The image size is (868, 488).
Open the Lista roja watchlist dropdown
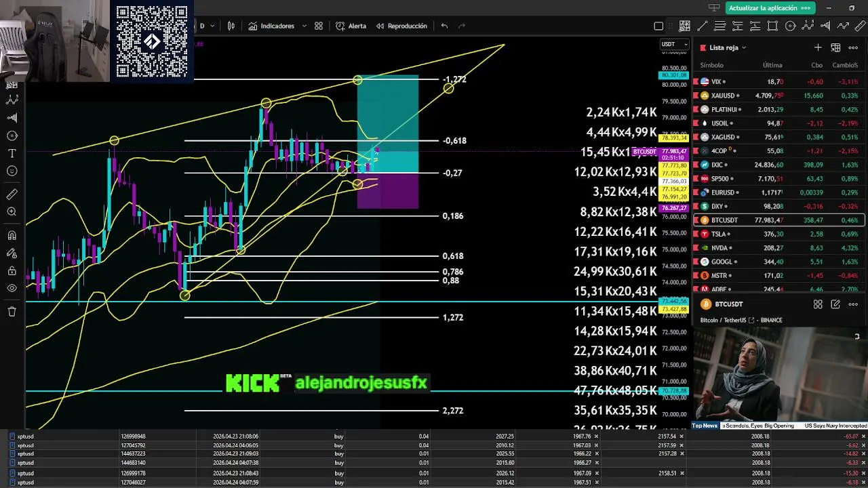[x=728, y=47]
